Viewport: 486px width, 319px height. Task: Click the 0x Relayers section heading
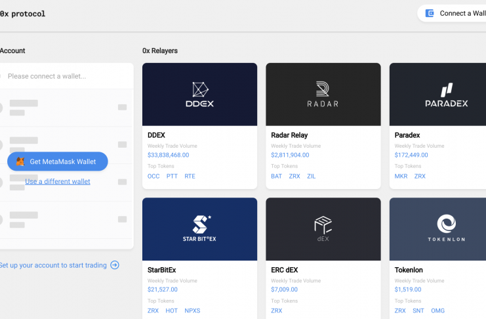click(160, 51)
